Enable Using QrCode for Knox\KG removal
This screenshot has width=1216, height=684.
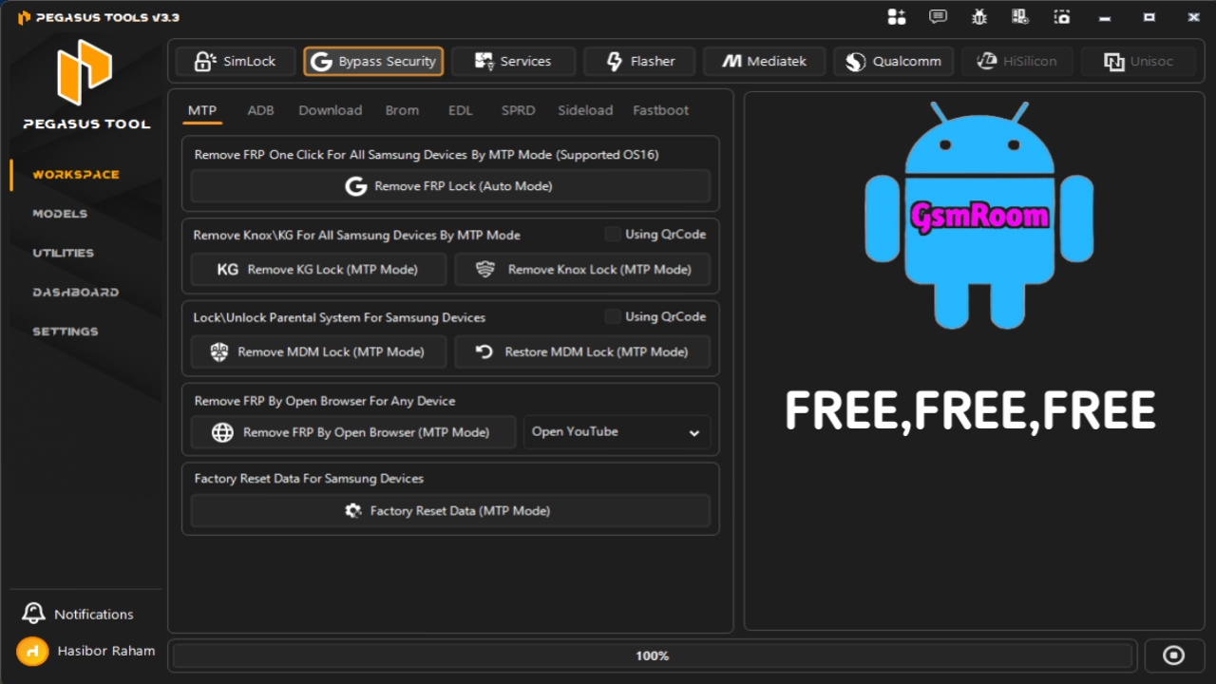[x=613, y=234]
